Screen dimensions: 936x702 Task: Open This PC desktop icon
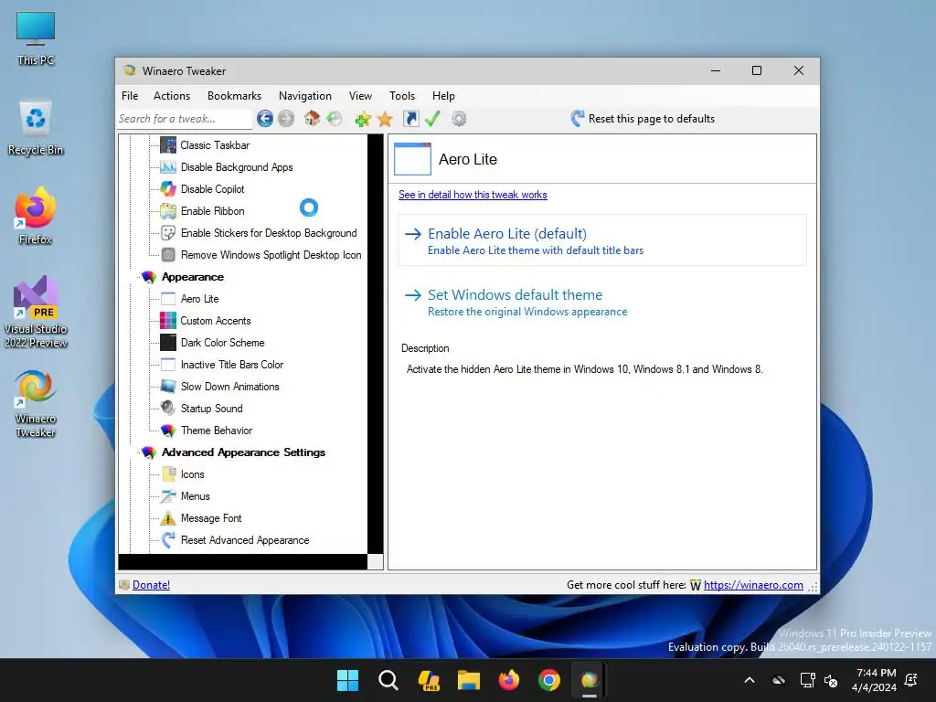coord(36,38)
